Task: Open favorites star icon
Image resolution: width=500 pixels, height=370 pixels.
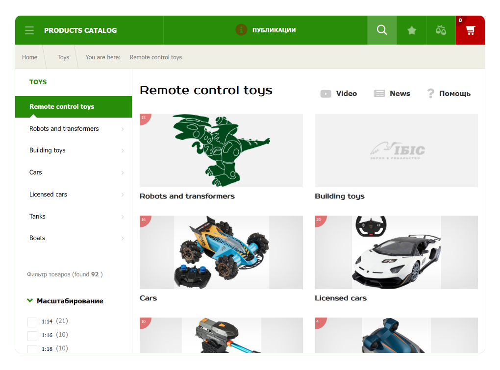Action: click(x=412, y=30)
